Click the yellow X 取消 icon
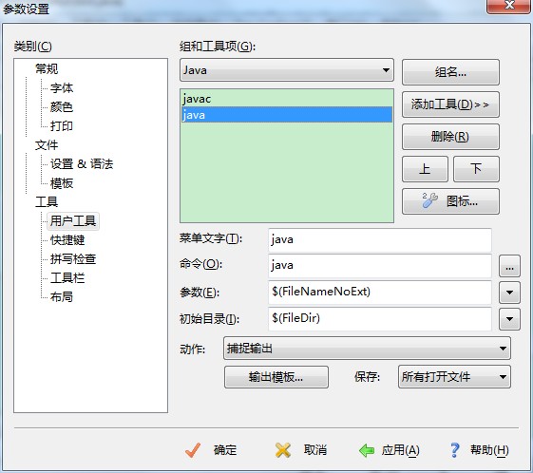 click(x=283, y=450)
